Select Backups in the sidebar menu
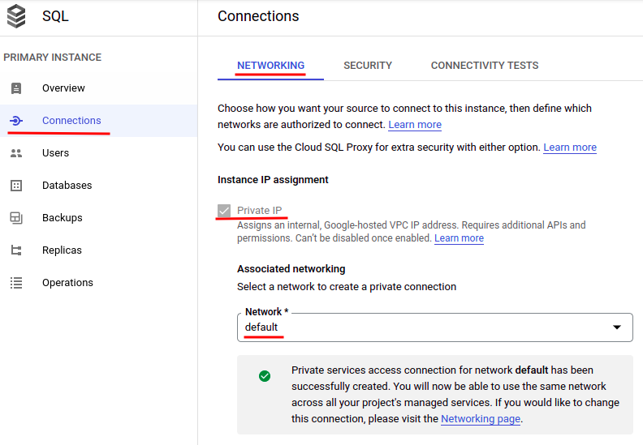This screenshot has width=643, height=445. 63,218
